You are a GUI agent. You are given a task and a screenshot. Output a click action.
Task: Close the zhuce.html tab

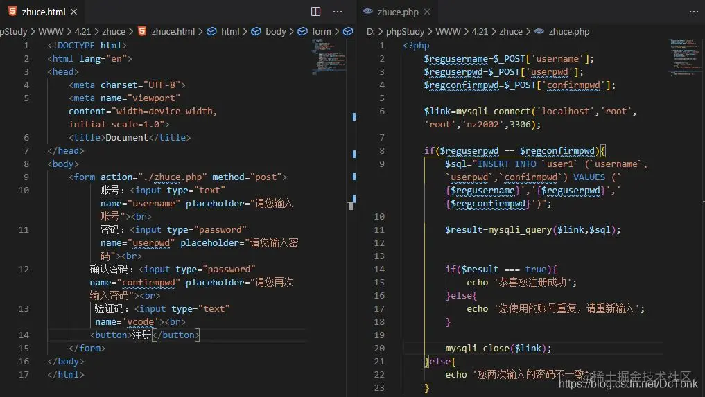point(73,12)
